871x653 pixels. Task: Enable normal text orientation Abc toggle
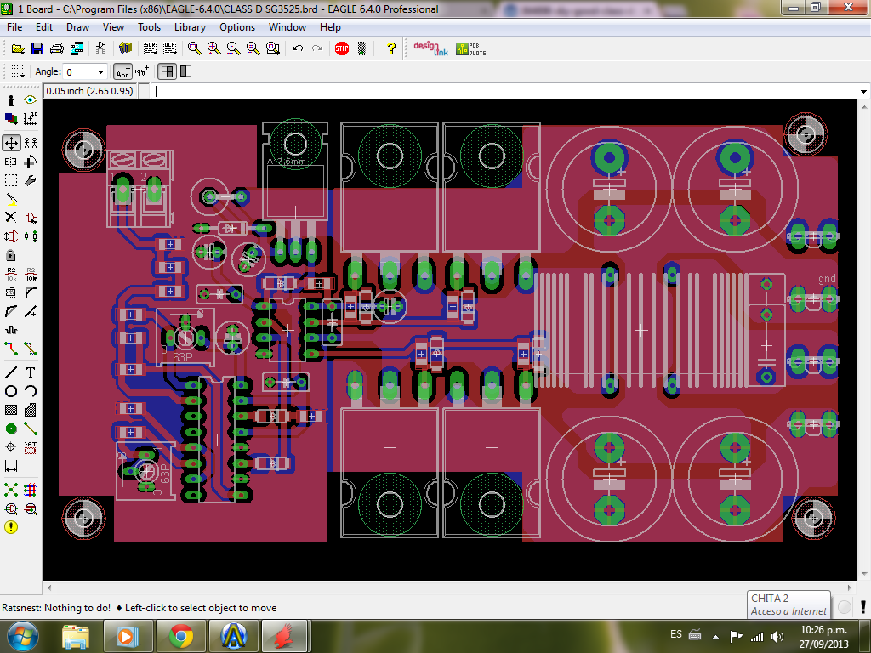pyautogui.click(x=122, y=71)
